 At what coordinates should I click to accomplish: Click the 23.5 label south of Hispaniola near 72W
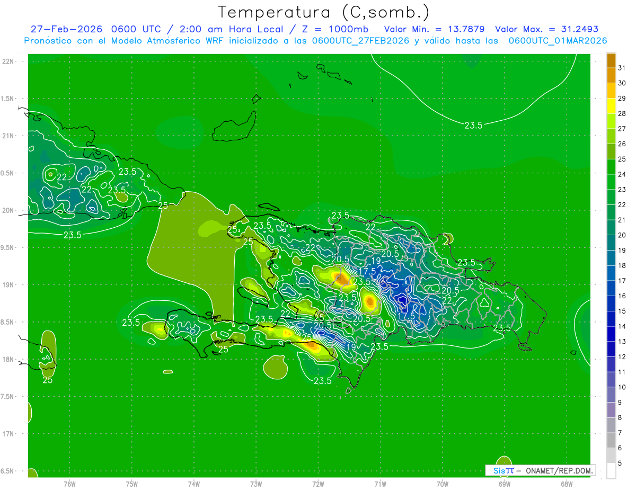click(x=322, y=381)
